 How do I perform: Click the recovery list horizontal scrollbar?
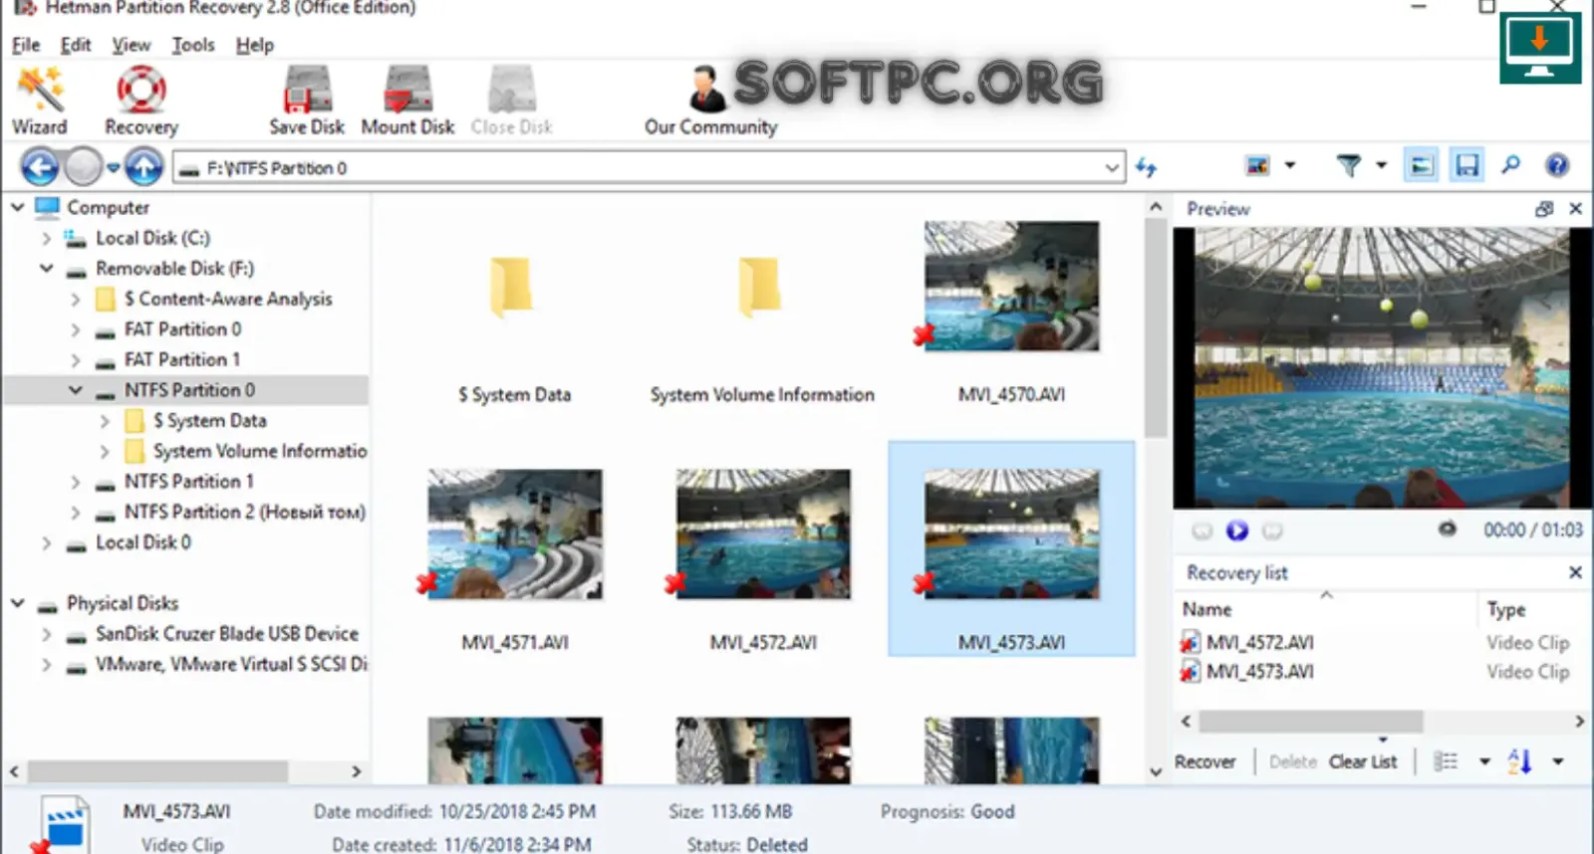coord(1311,721)
